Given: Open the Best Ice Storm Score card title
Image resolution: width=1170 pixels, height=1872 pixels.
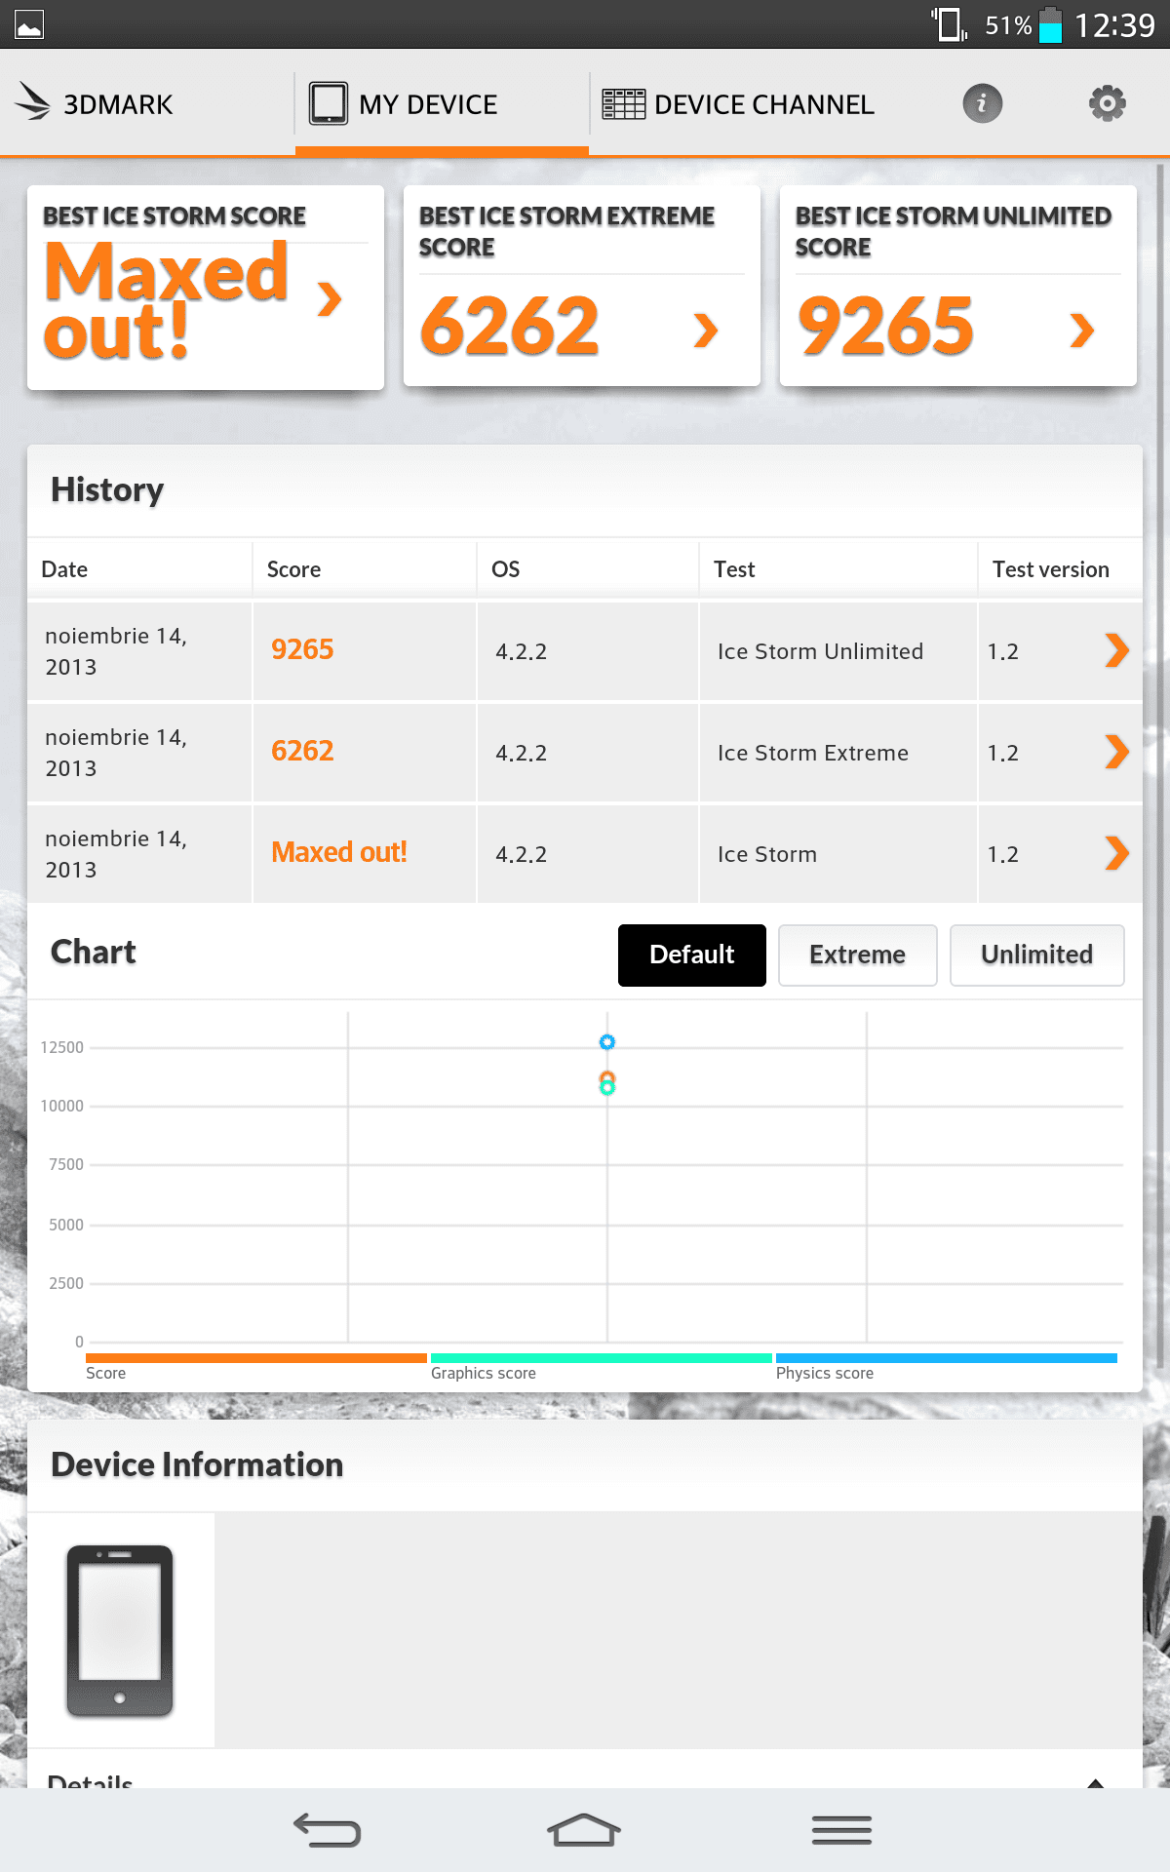Looking at the screenshot, I should (x=175, y=215).
